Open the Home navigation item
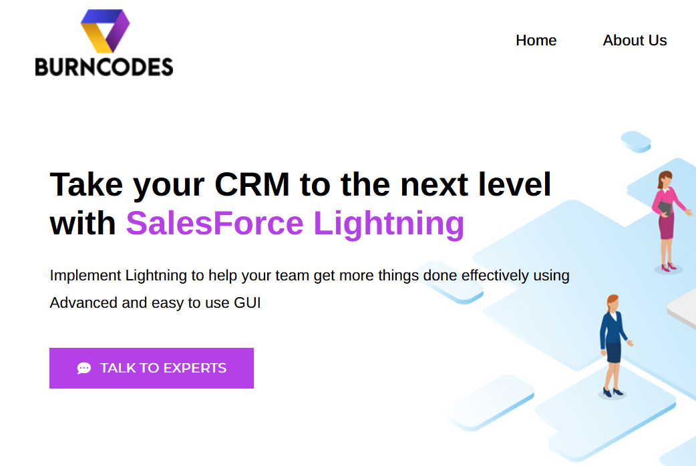696x466 pixels. click(536, 40)
